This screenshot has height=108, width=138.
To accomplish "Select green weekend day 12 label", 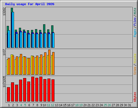I will (53, 105).
